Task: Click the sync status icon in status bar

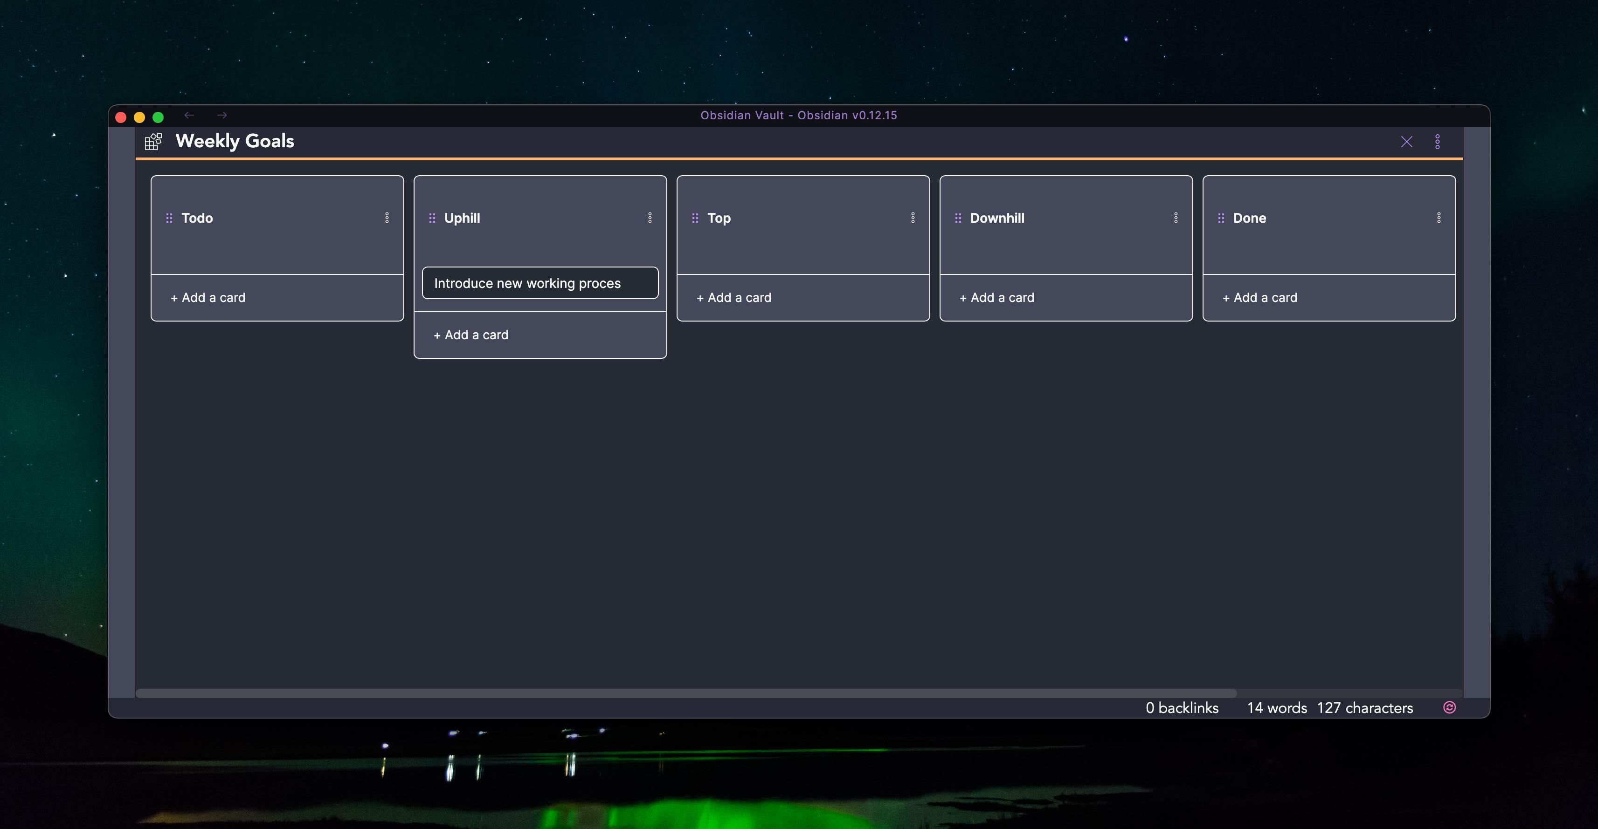Action: coord(1449,707)
